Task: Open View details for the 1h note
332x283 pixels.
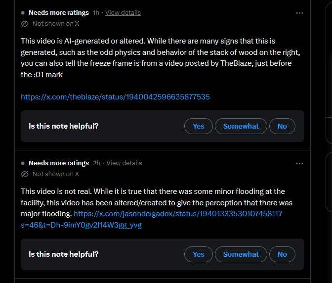Action: [123, 13]
